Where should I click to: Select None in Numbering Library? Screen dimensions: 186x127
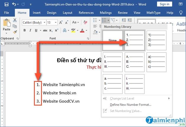pos(112,40)
